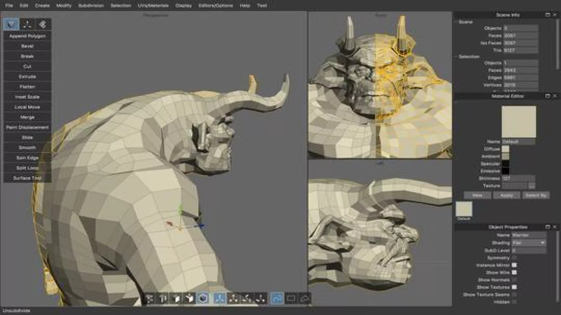Toggle the Show Textures checkbox

(x=514, y=287)
